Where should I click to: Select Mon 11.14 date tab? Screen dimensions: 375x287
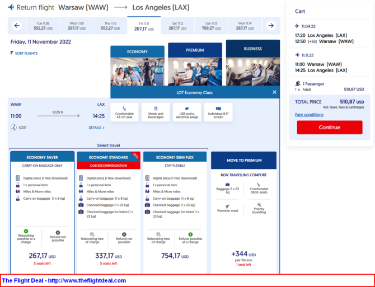(245, 26)
